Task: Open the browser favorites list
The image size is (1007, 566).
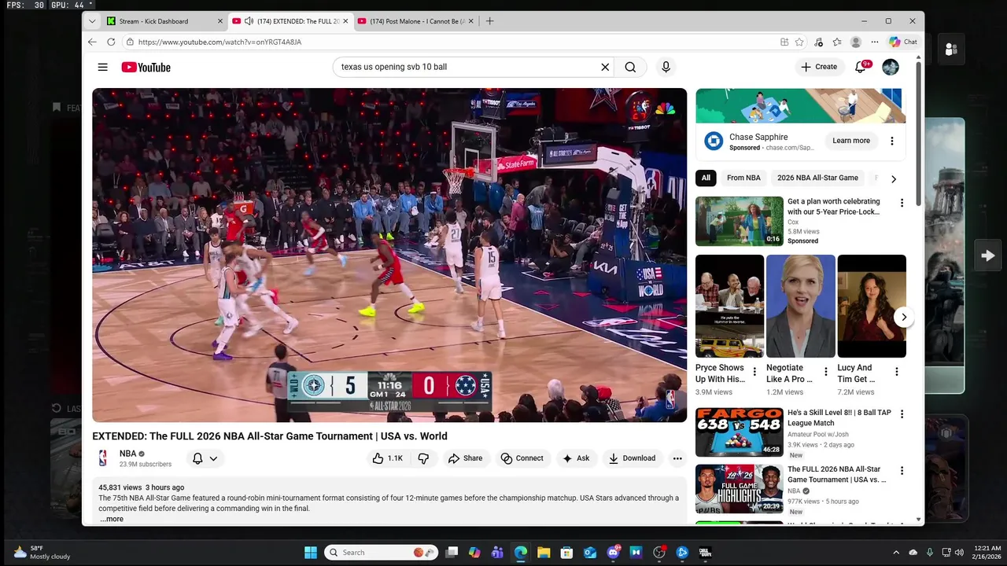Action: (837, 42)
